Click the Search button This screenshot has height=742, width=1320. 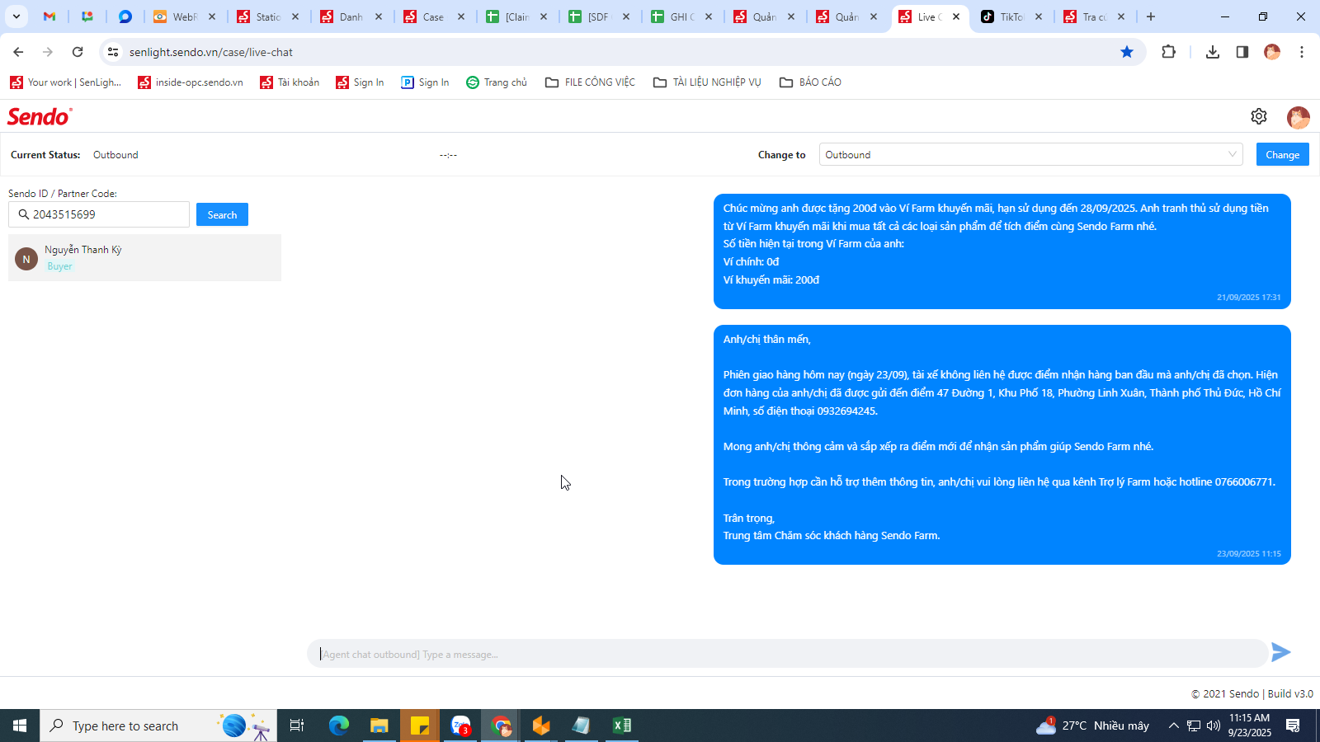tap(222, 214)
